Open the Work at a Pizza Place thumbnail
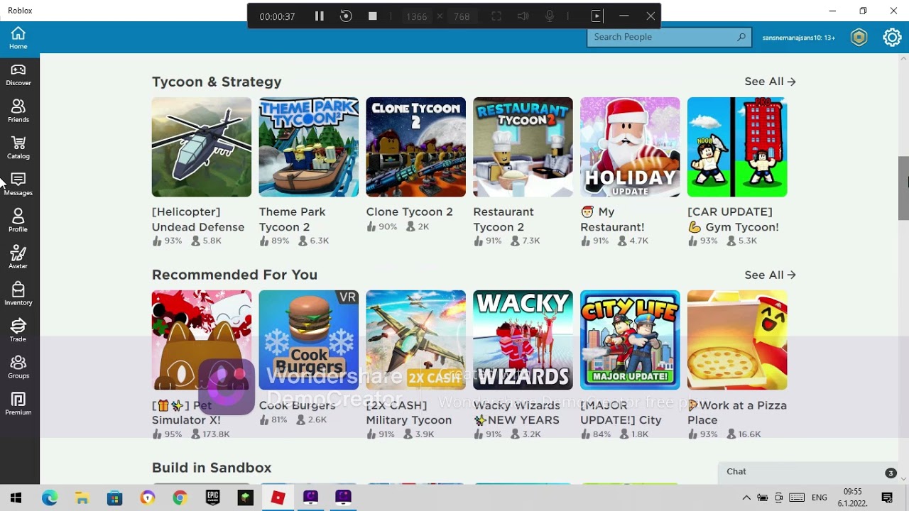Viewport: 909px width, 511px height. [737, 340]
